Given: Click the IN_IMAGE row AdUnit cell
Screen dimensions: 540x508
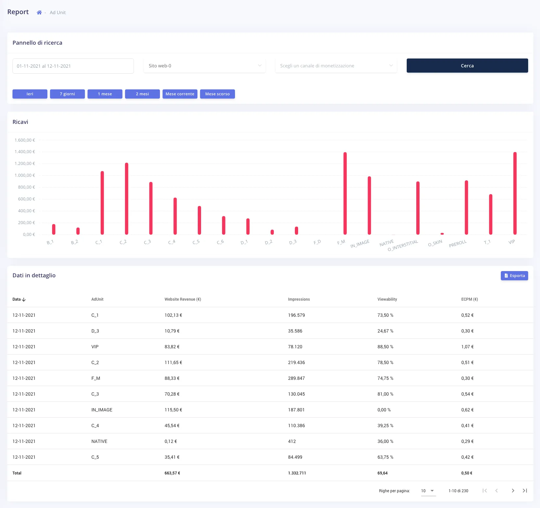Looking at the screenshot, I should click(102, 410).
